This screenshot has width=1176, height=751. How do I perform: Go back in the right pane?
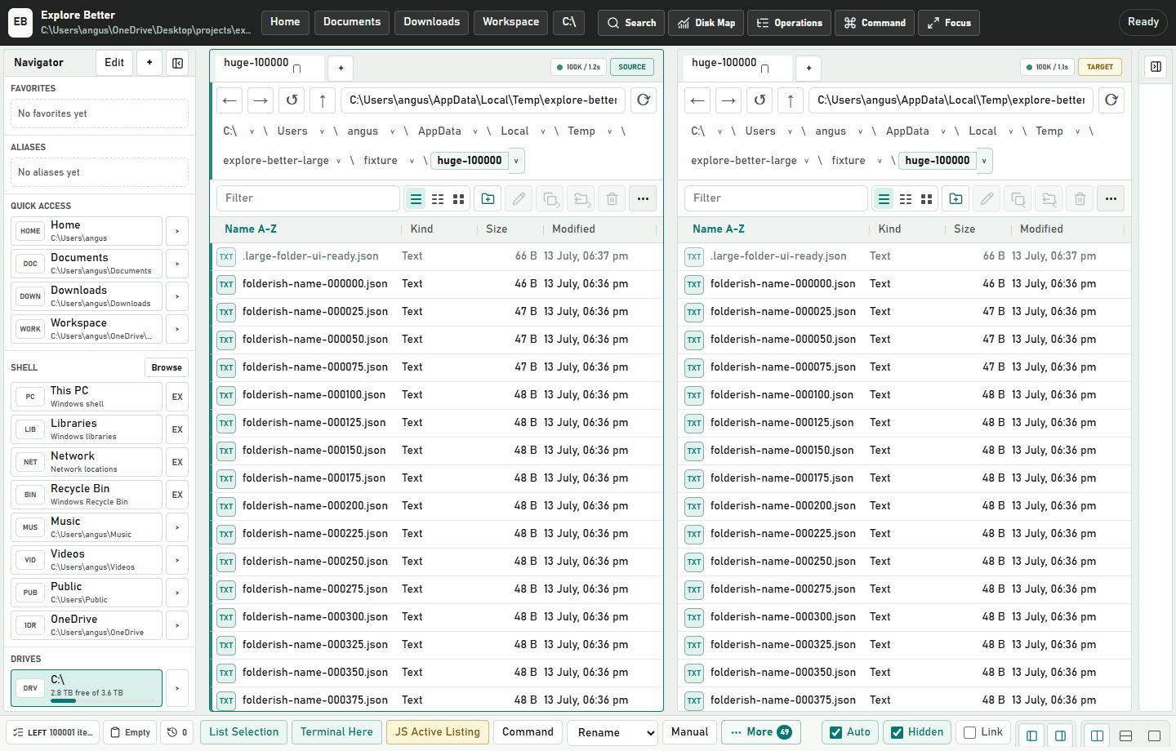tap(697, 100)
